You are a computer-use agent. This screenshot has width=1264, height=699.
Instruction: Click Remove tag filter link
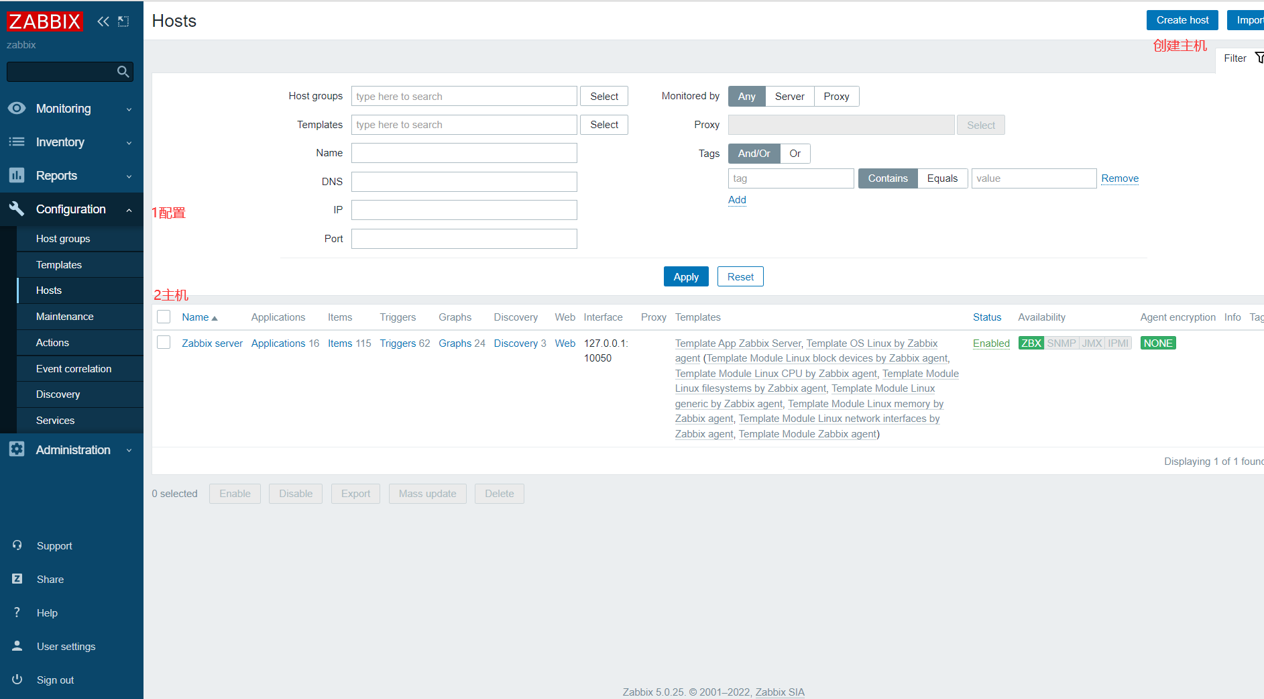(x=1120, y=178)
